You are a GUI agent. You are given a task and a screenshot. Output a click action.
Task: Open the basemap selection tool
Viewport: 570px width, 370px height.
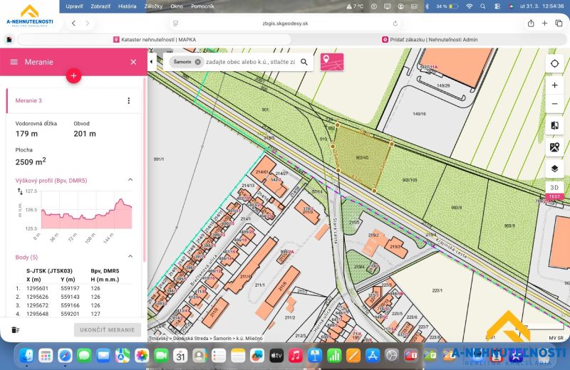click(x=554, y=147)
